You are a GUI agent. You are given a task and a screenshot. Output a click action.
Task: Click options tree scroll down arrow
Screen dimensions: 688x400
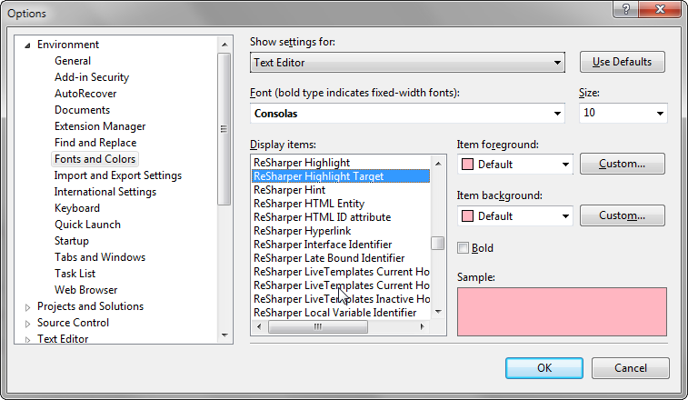224,335
